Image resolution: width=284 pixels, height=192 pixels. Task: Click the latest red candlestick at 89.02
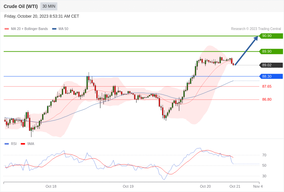pyautogui.click(x=233, y=64)
